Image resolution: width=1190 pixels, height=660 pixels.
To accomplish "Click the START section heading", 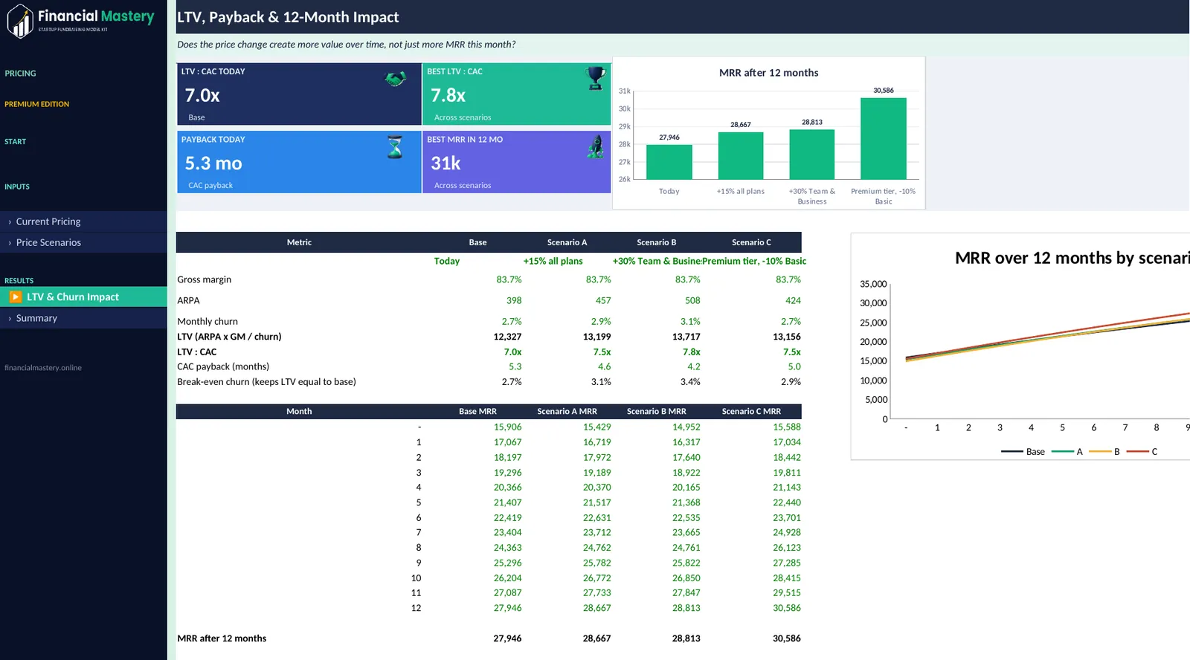I will pyautogui.click(x=15, y=141).
